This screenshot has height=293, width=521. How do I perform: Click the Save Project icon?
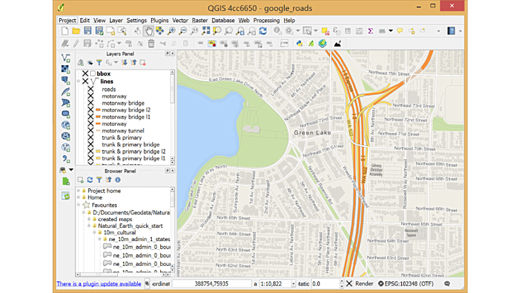pyautogui.click(x=87, y=31)
